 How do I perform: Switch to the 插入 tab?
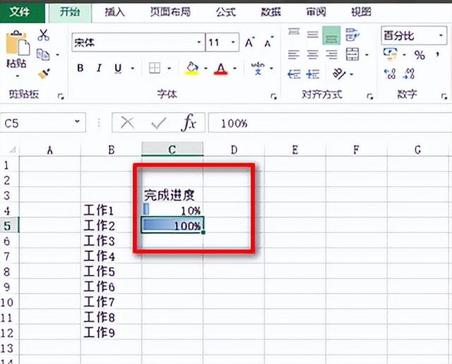click(115, 12)
